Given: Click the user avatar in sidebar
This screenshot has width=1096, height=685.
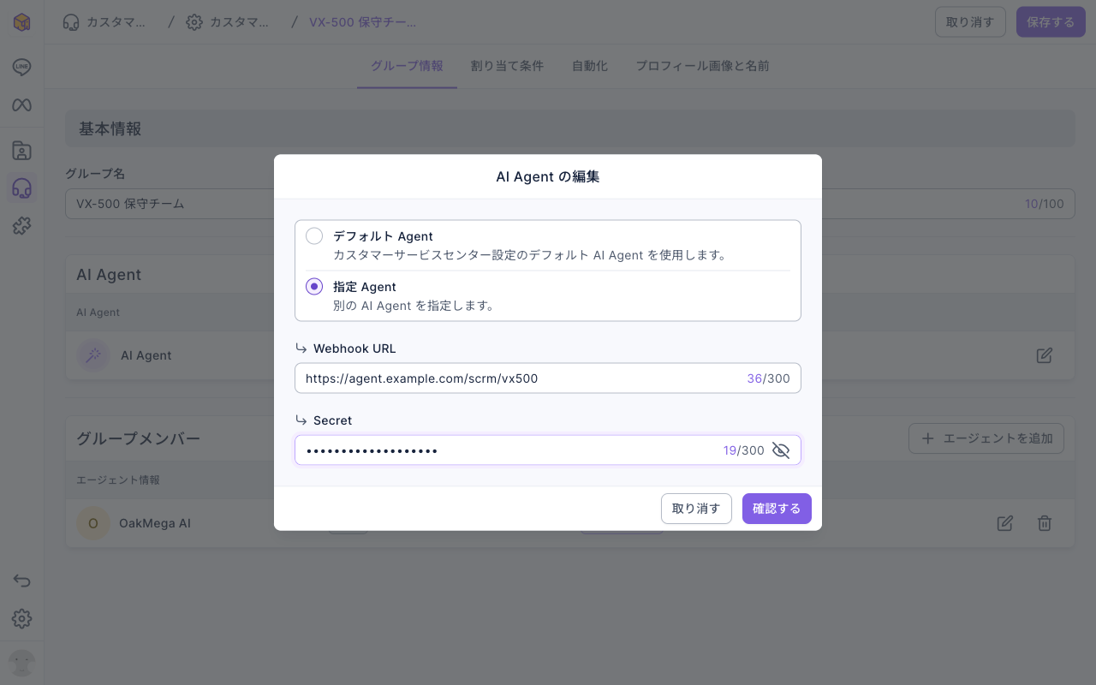Looking at the screenshot, I should [22, 664].
